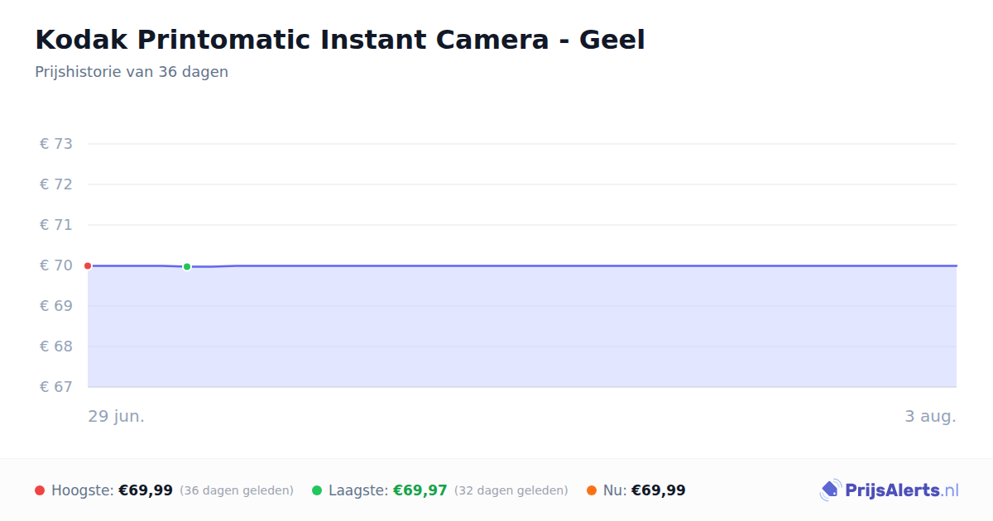Screen dimensions: 993x521
Task: Select the Hoogste €69,99 value
Action: coord(146,490)
